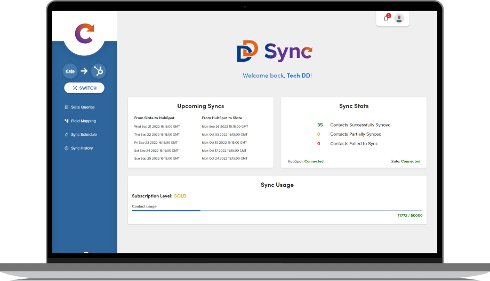Viewport: 490px width, 281px height.
Task: Click Mon Oct 03 2022 sync entry
Action: point(224,135)
